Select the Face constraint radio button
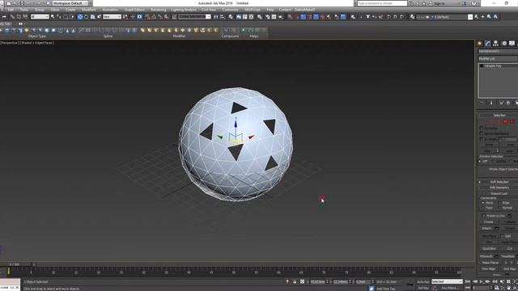This screenshot has height=291, width=518. point(483,208)
